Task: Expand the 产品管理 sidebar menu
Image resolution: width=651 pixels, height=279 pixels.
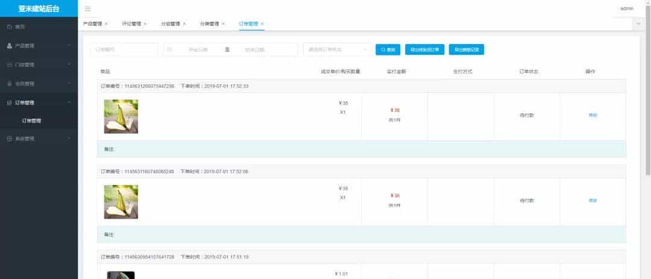Action: click(x=69, y=46)
